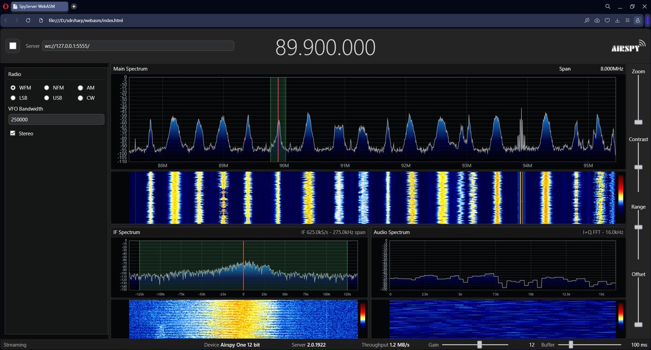Viewport: 651px width, 350px height.
Task: Click the Audio waterfall color scale bar
Action: coord(621,319)
